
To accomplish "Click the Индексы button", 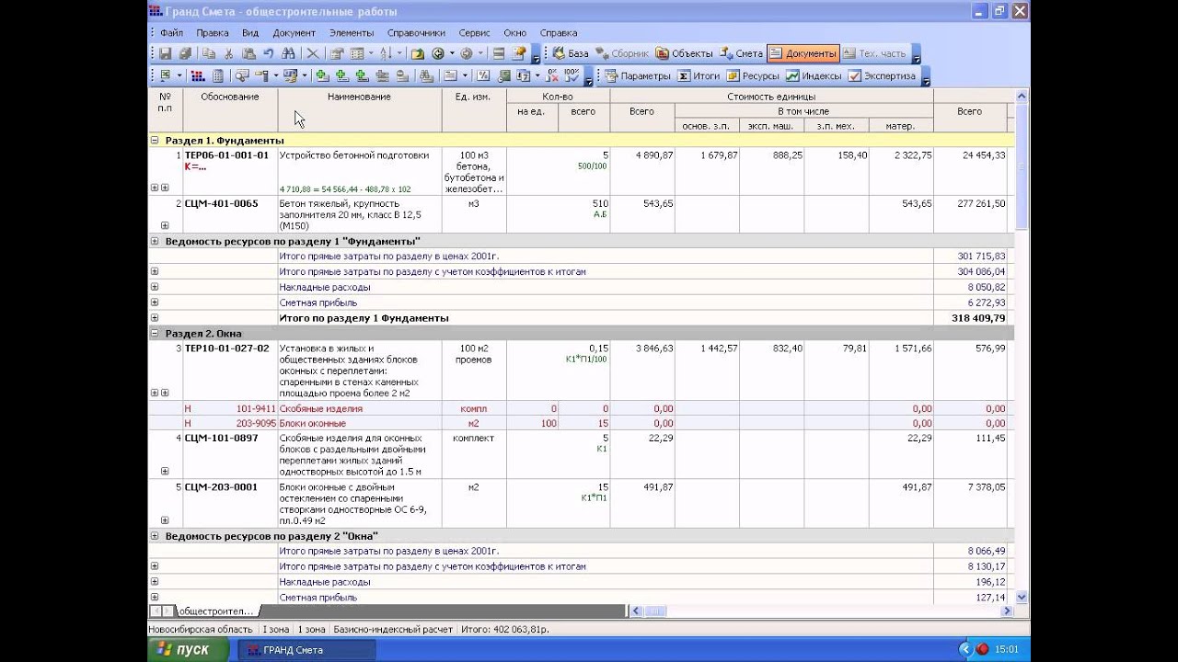I will (814, 76).
